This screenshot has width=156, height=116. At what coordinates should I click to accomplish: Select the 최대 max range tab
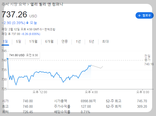point(105,41)
